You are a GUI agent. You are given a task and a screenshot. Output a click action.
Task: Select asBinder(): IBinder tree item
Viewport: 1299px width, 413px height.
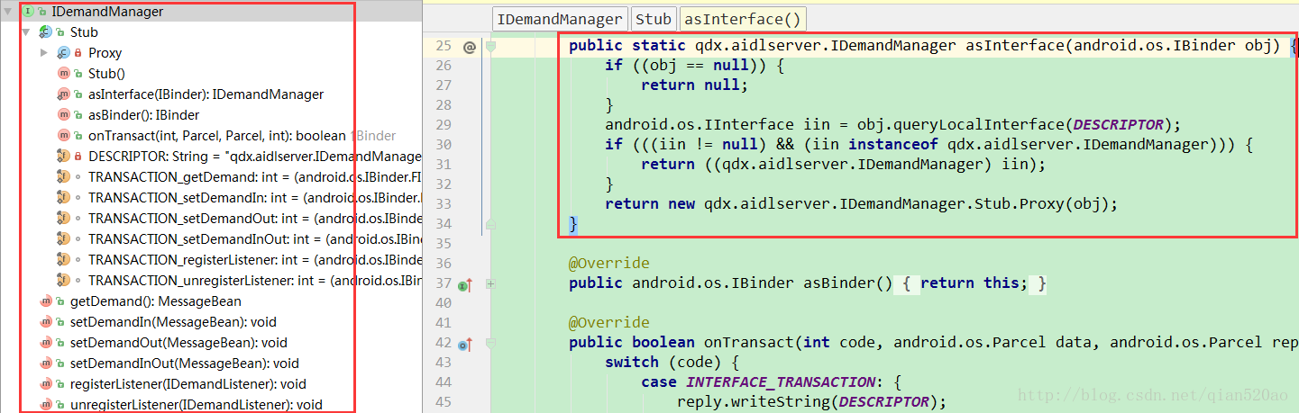(143, 115)
